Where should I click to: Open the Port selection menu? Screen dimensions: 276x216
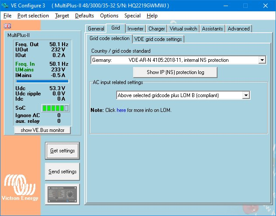click(x=33, y=16)
